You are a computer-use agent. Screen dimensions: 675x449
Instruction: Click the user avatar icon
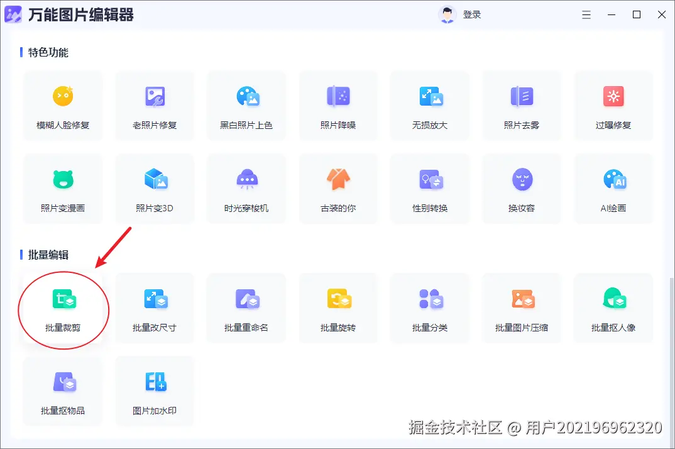pyautogui.click(x=447, y=14)
